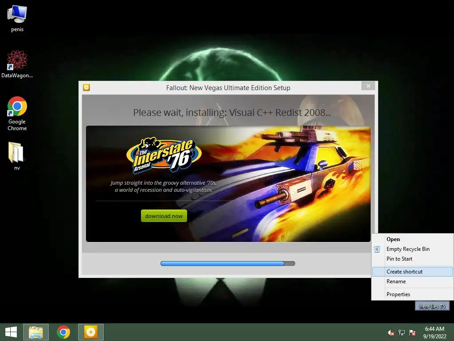Choose Empty Recycle Bin in context menu
Screen dimensions: 454x341
pyautogui.click(x=412, y=249)
